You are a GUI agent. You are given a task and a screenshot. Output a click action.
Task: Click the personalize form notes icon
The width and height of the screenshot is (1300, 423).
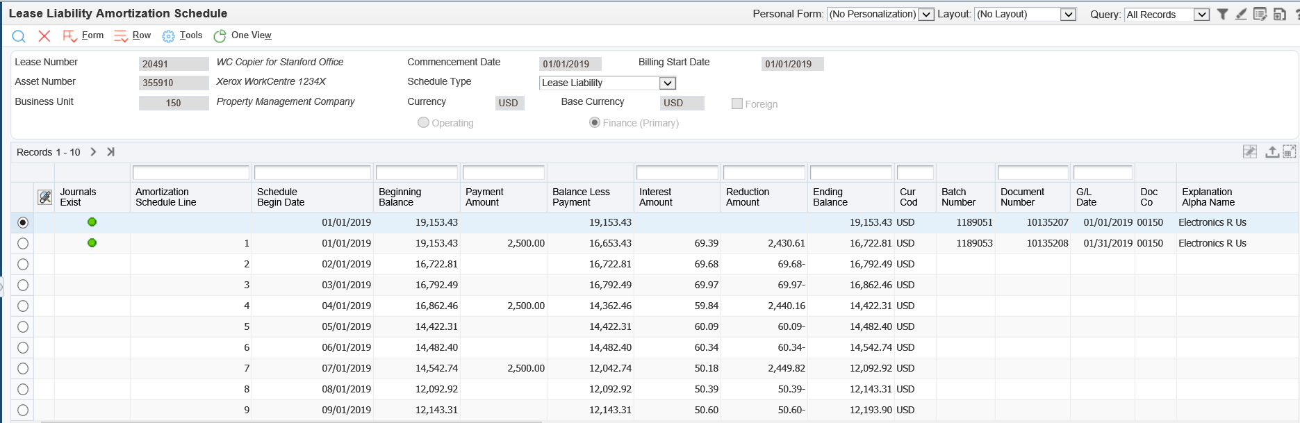click(x=1260, y=14)
